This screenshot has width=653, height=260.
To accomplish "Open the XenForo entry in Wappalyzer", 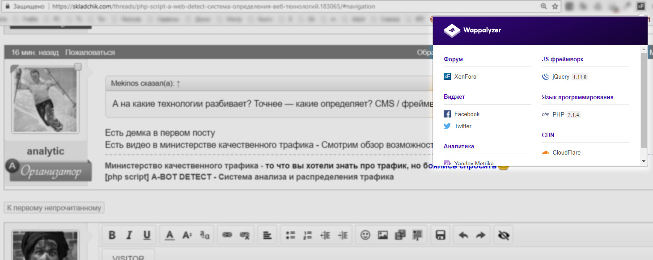I will [x=465, y=76].
